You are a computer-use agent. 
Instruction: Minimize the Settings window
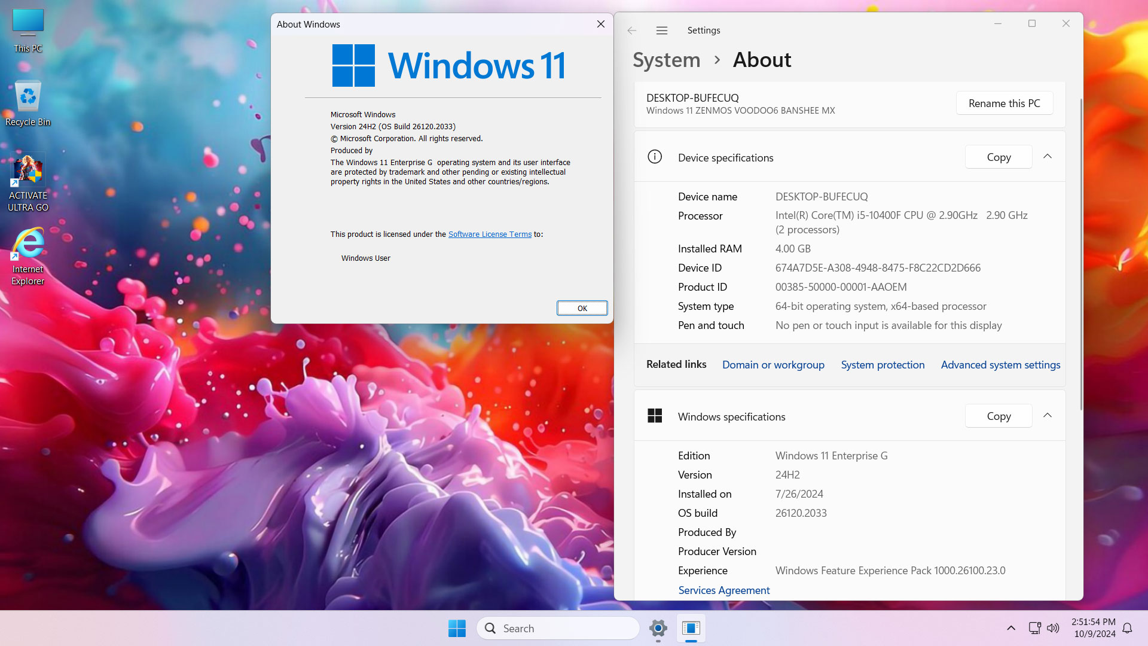click(x=997, y=24)
